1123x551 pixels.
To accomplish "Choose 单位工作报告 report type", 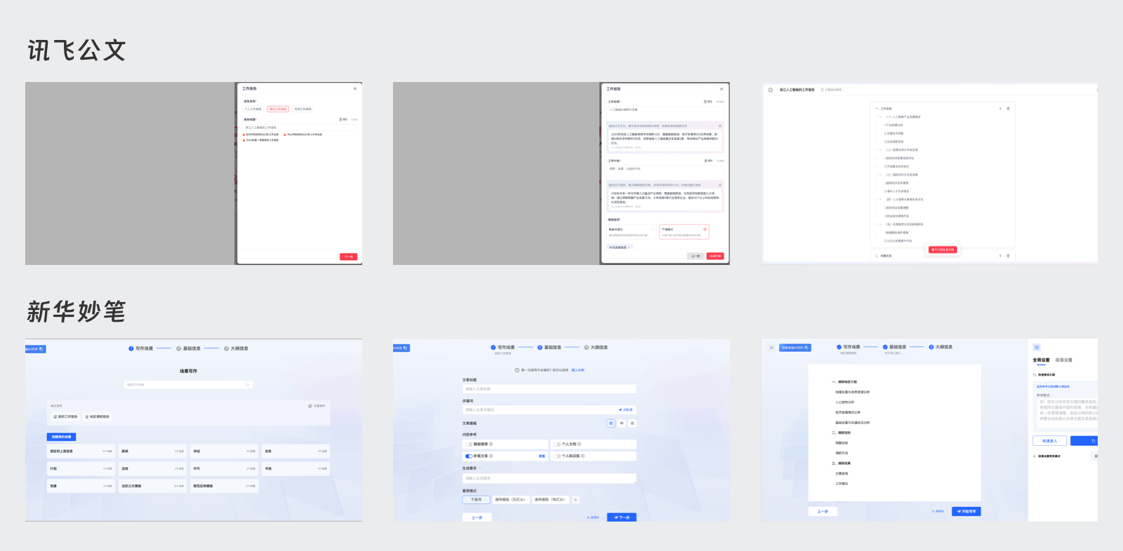I will point(278,109).
